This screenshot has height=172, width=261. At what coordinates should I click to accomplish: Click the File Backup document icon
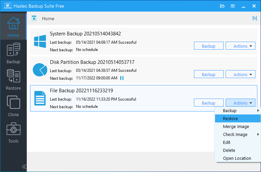[40, 98]
